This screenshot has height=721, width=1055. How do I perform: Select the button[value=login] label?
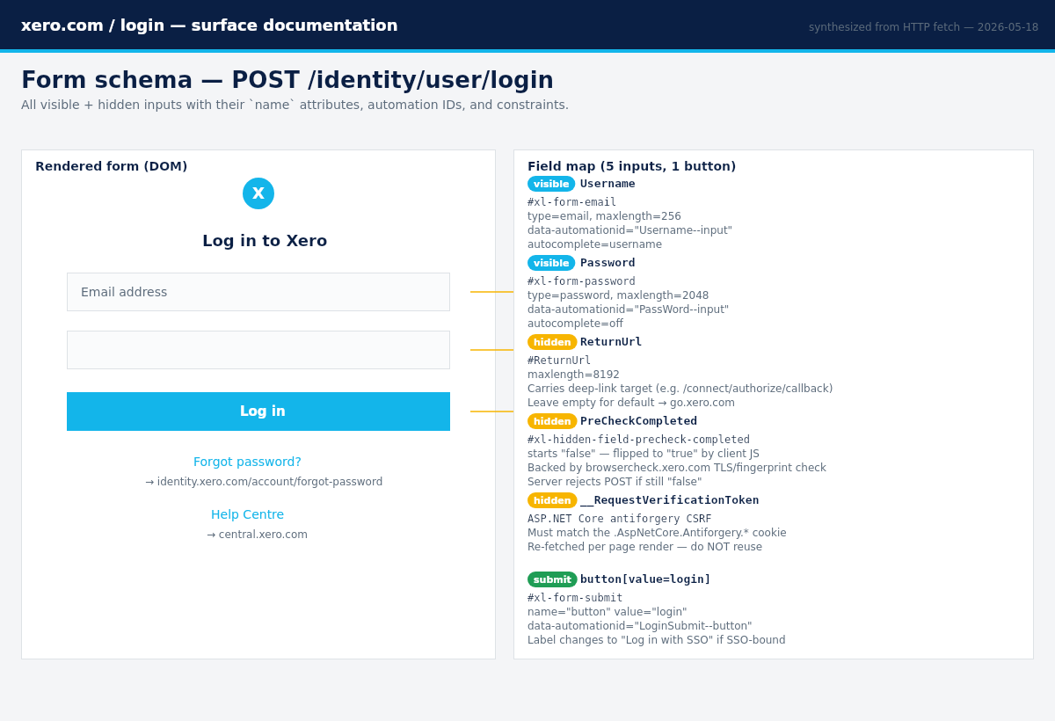tap(645, 579)
